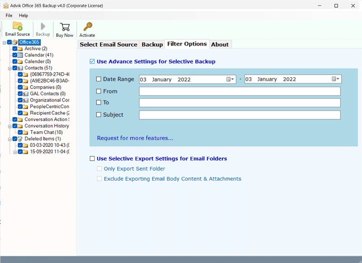Image resolution: width=362 pixels, height=263 pixels.
Task: Select the Filter Options tab
Action: [187, 44]
